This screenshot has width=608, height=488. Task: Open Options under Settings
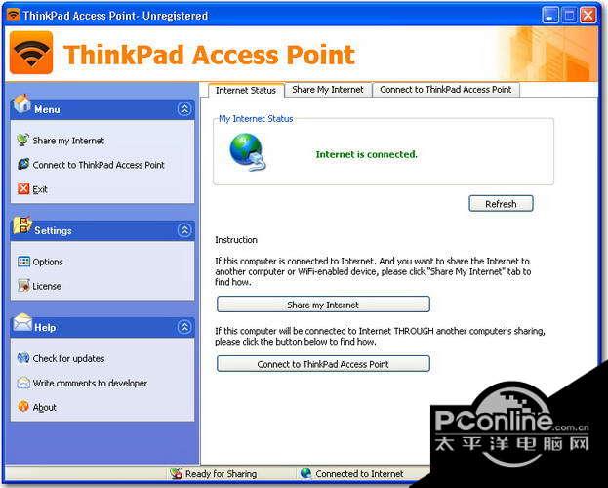[48, 262]
